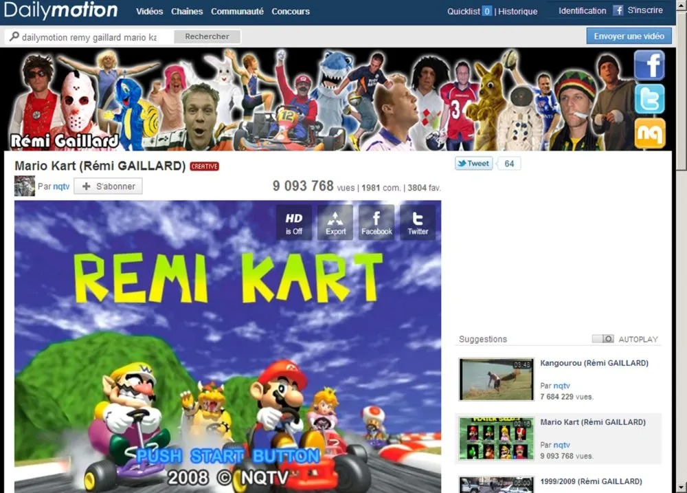Open the Historique link
The width and height of the screenshot is (687, 493).
518,12
